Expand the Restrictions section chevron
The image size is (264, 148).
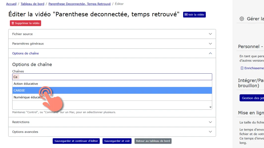pyautogui.click(x=210, y=122)
